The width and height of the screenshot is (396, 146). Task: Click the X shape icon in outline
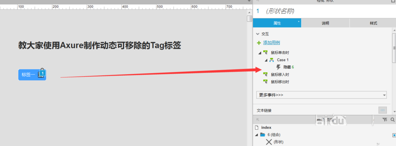coord(269,142)
